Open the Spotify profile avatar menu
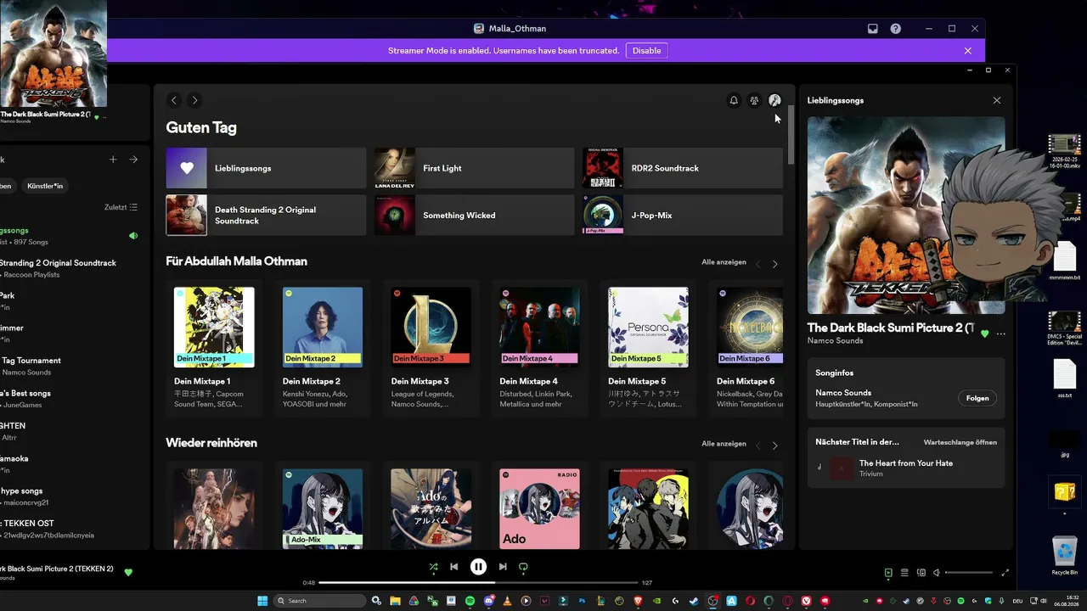Screen dimensions: 1087x611 (x=774, y=100)
